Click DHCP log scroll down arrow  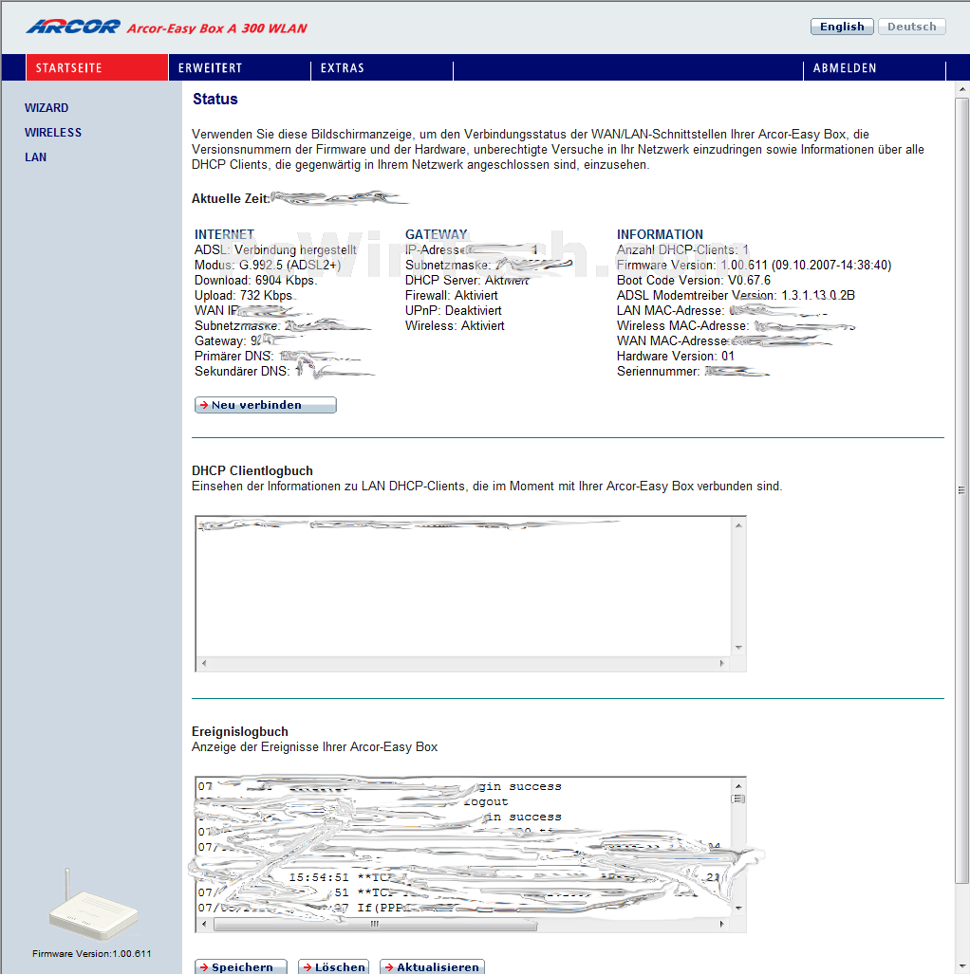click(738, 648)
